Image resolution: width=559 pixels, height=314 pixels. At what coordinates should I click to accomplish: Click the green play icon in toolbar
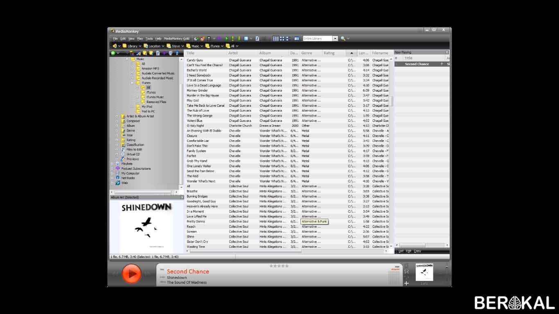226,38
